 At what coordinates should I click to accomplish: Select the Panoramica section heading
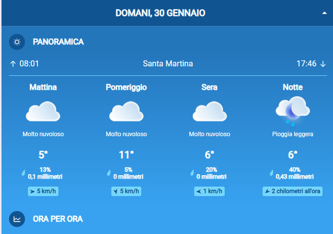[58, 42]
